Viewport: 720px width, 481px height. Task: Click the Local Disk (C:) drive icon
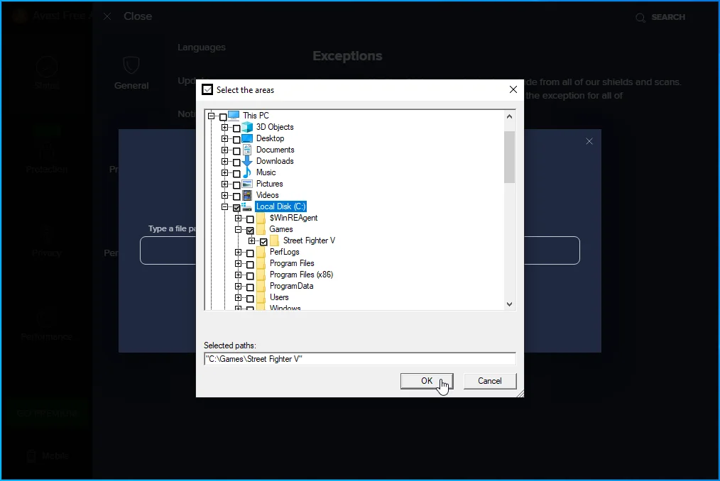coord(247,206)
